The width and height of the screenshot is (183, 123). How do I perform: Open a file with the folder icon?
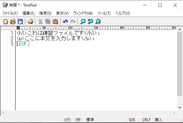13,22
